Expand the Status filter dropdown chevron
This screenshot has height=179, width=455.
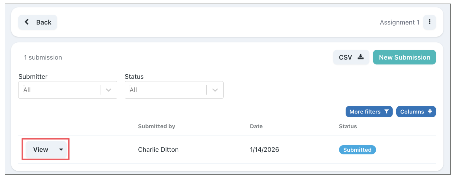point(215,90)
